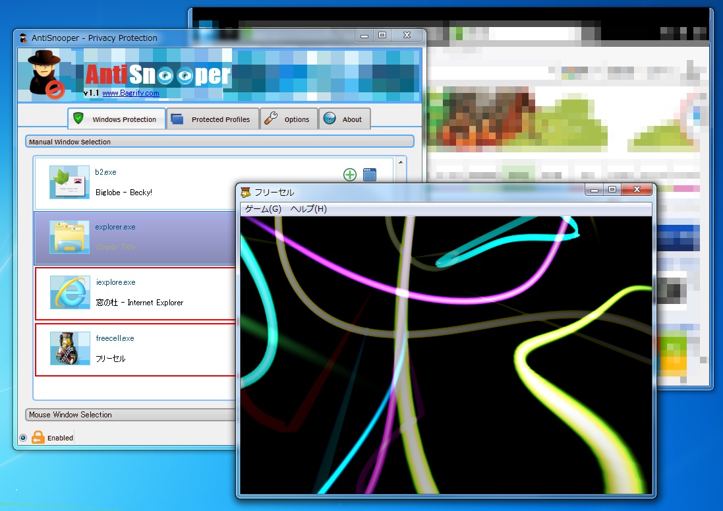Click the AntiSnooper spy mascot logo
This screenshot has width=723, height=511.
[x=45, y=75]
